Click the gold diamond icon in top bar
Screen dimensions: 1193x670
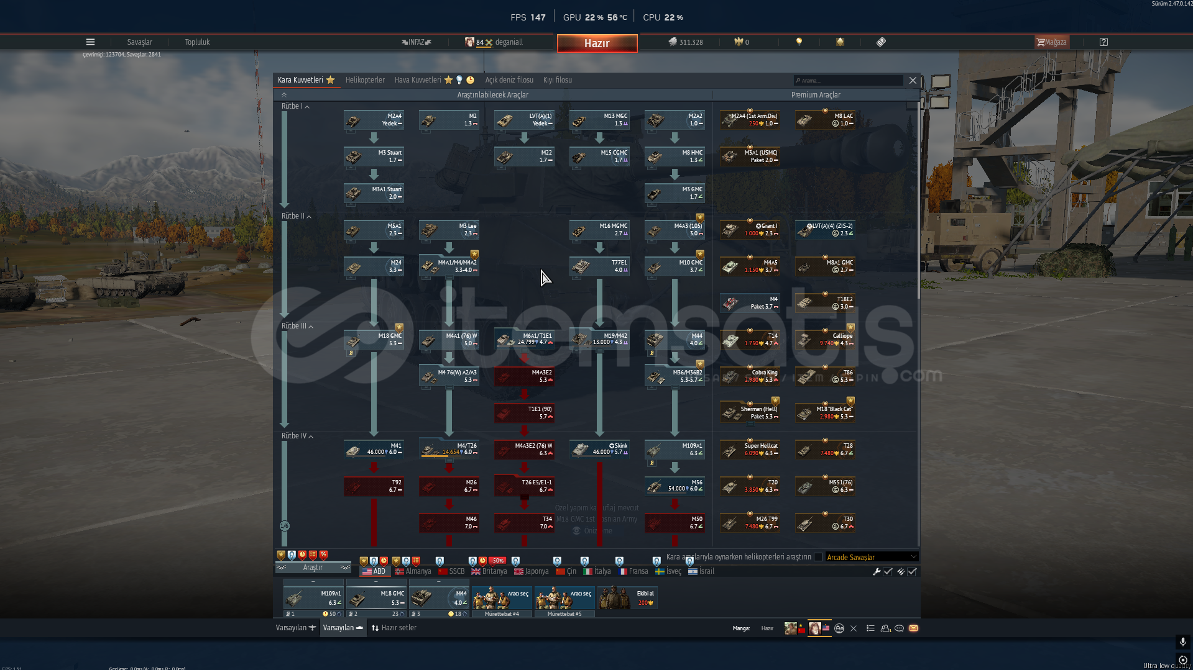(x=840, y=42)
